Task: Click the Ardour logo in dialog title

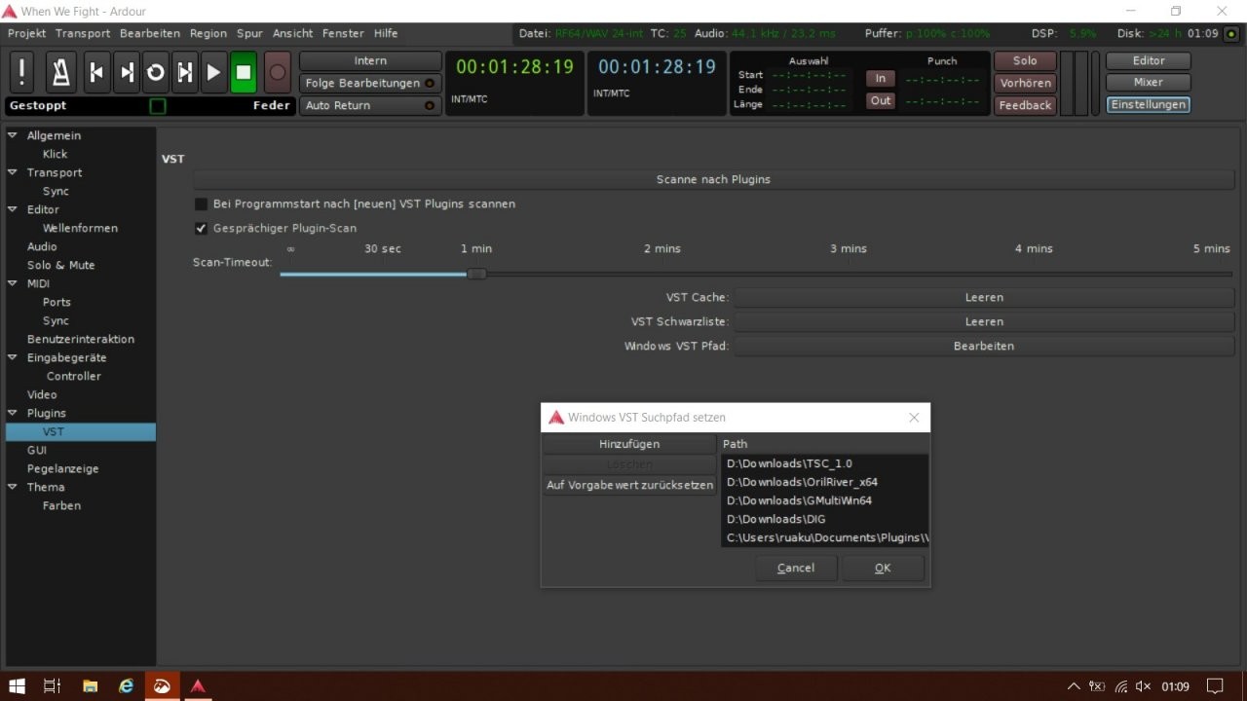Action: (x=556, y=418)
